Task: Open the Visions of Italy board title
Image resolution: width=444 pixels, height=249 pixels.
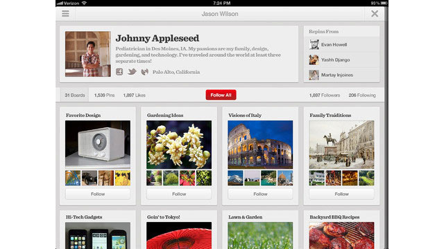Action: [245, 116]
